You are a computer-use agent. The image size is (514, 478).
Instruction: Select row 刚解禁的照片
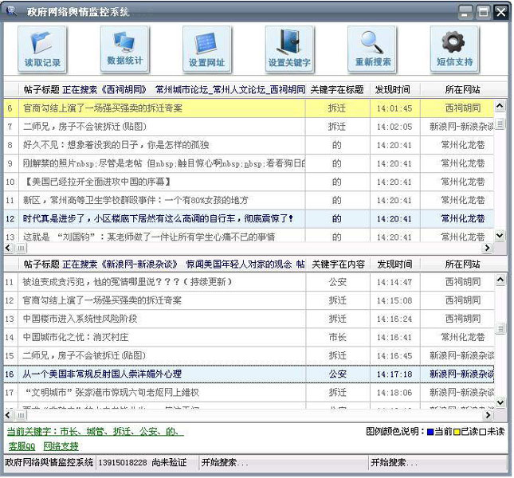click(249, 163)
